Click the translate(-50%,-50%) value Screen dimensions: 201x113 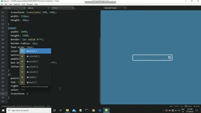[41, 13]
